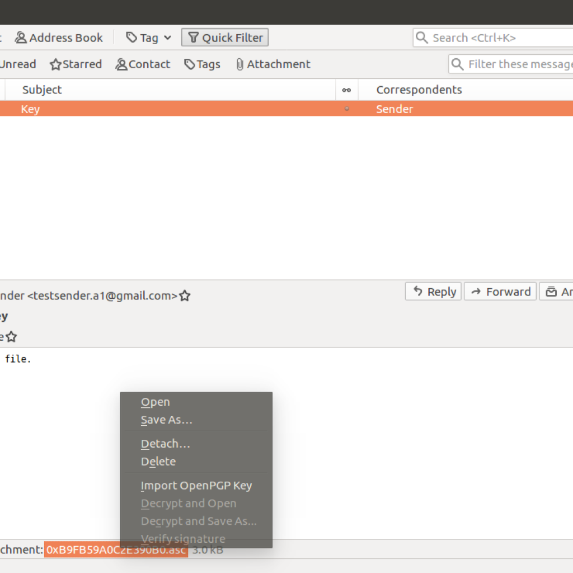Click the thread read-status column icon
The image size is (573, 573).
coord(346,90)
